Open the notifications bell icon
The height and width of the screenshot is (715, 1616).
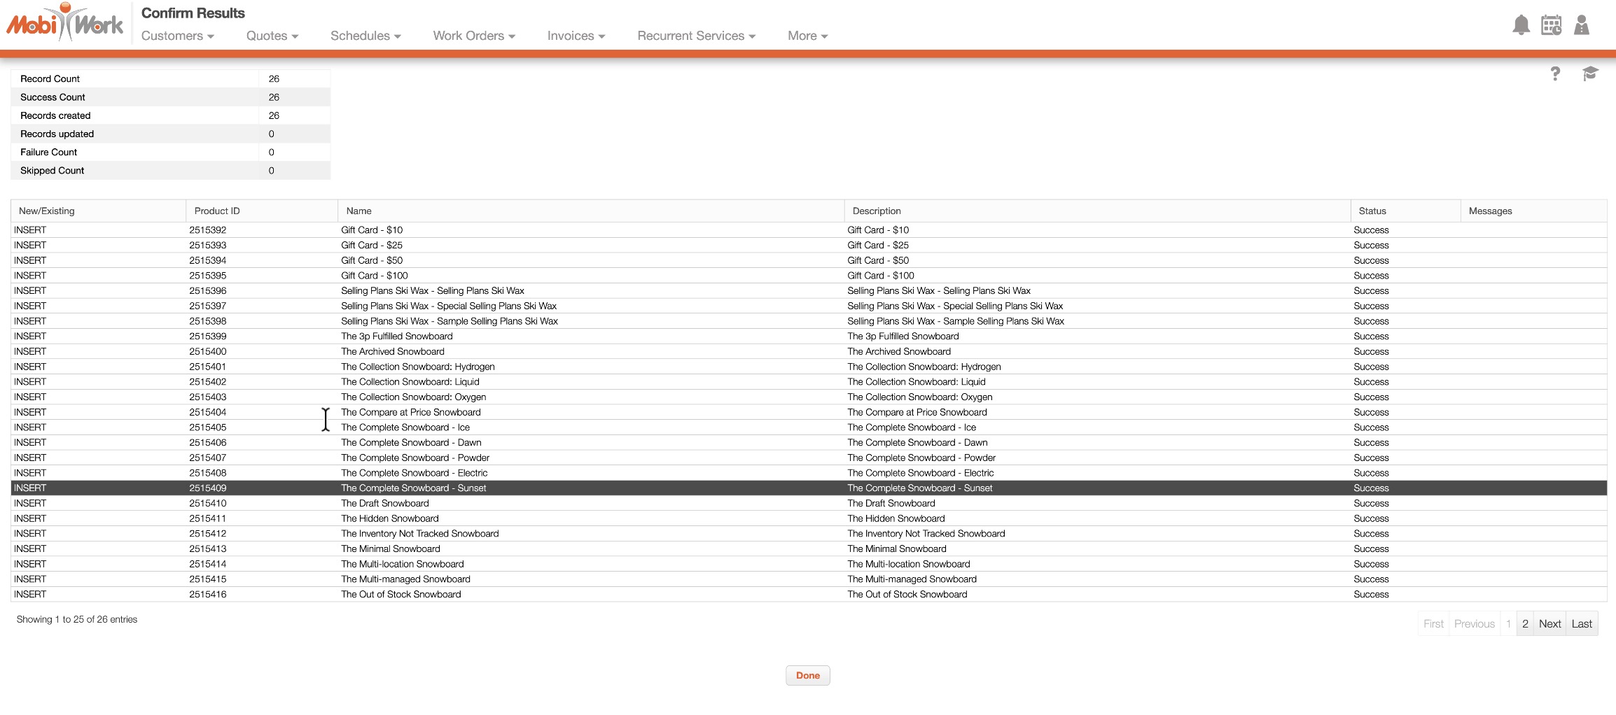[x=1521, y=25]
